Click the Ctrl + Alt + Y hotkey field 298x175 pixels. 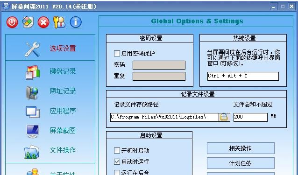[x=243, y=76]
